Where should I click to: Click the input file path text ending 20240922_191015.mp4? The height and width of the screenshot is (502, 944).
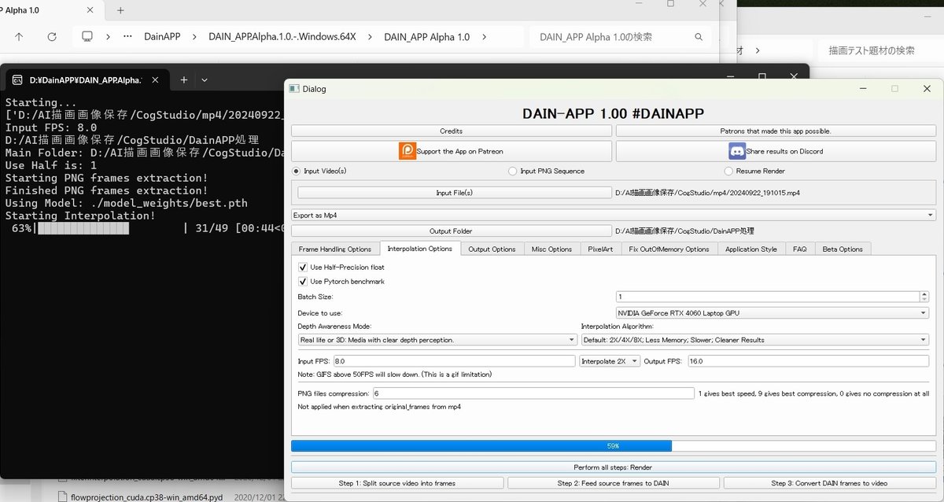point(707,192)
